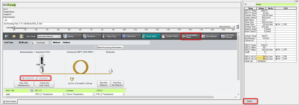Select the GC chromatogram tab
The image size is (299, 105).
8,20
